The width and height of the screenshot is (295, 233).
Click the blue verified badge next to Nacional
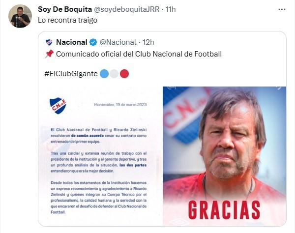tap(93, 42)
